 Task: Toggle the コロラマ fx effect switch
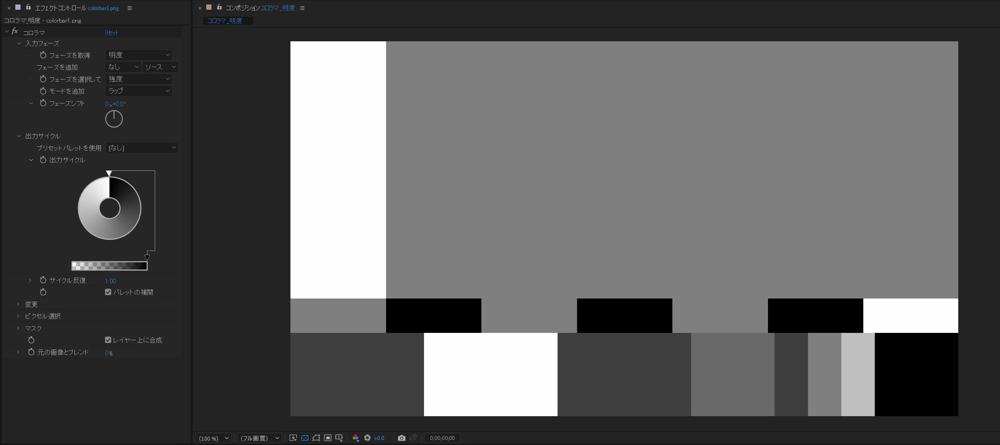click(x=15, y=32)
